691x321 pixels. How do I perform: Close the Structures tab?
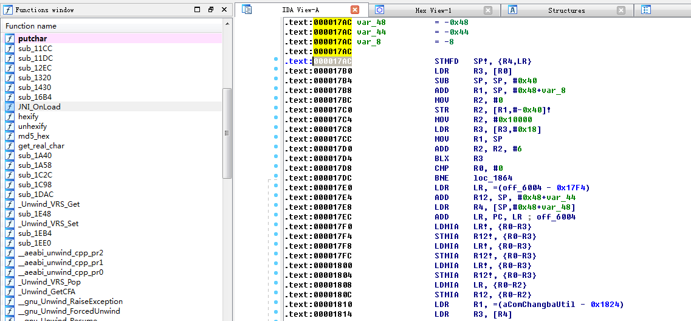[x=621, y=10]
